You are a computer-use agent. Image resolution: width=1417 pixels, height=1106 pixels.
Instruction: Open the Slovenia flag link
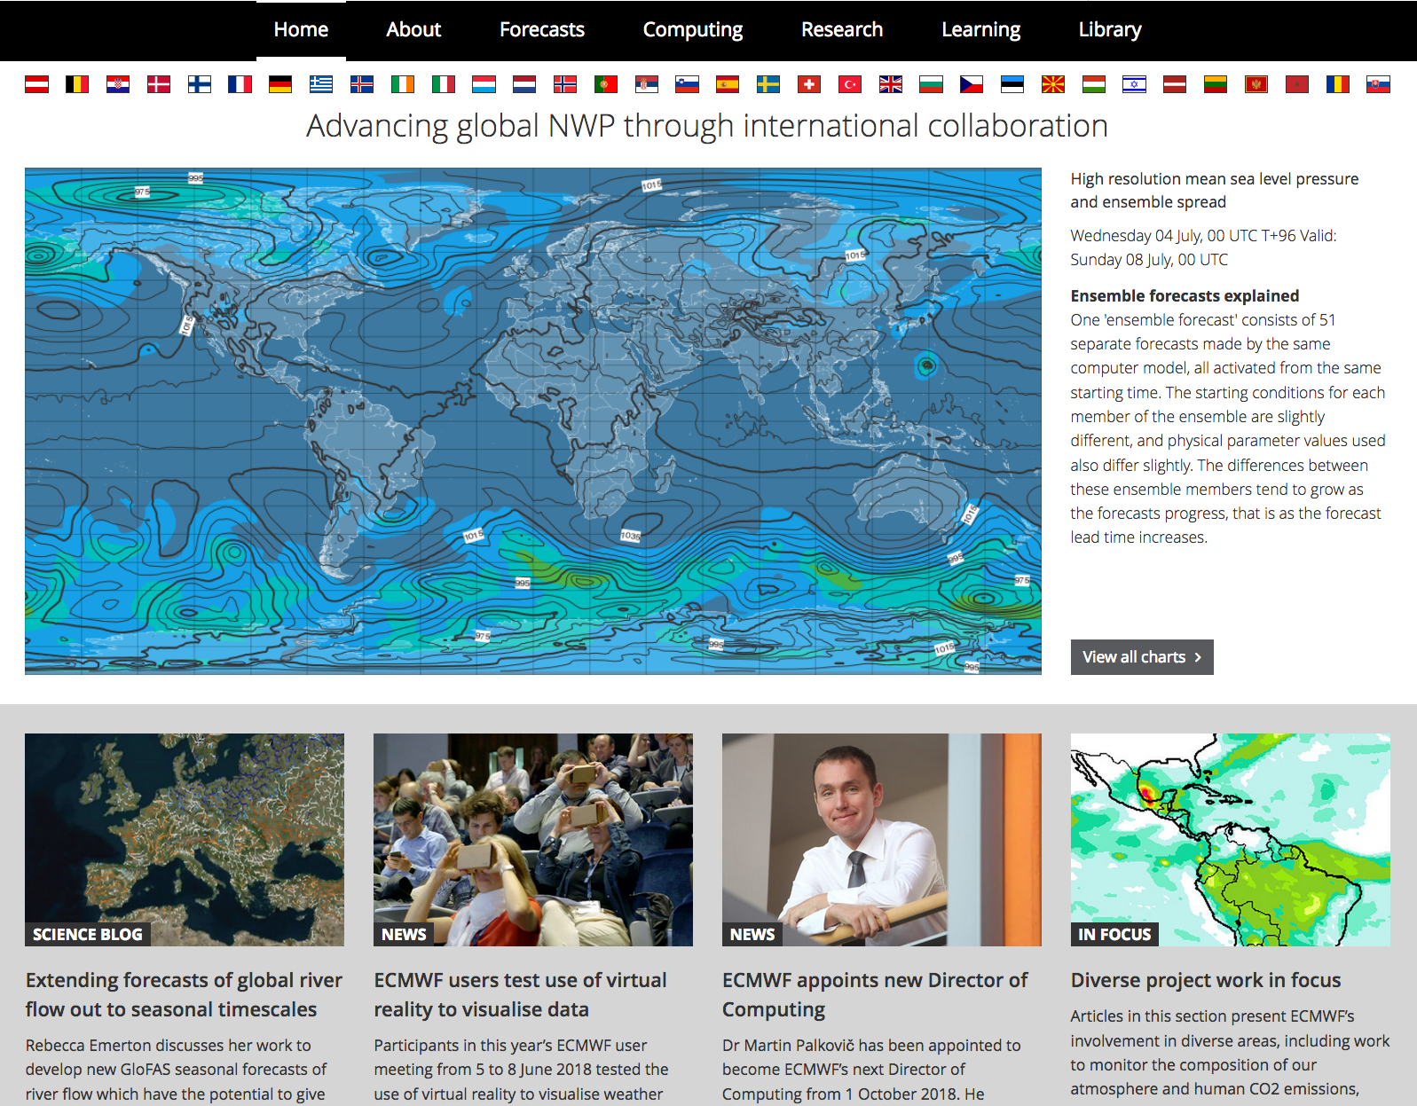click(688, 84)
